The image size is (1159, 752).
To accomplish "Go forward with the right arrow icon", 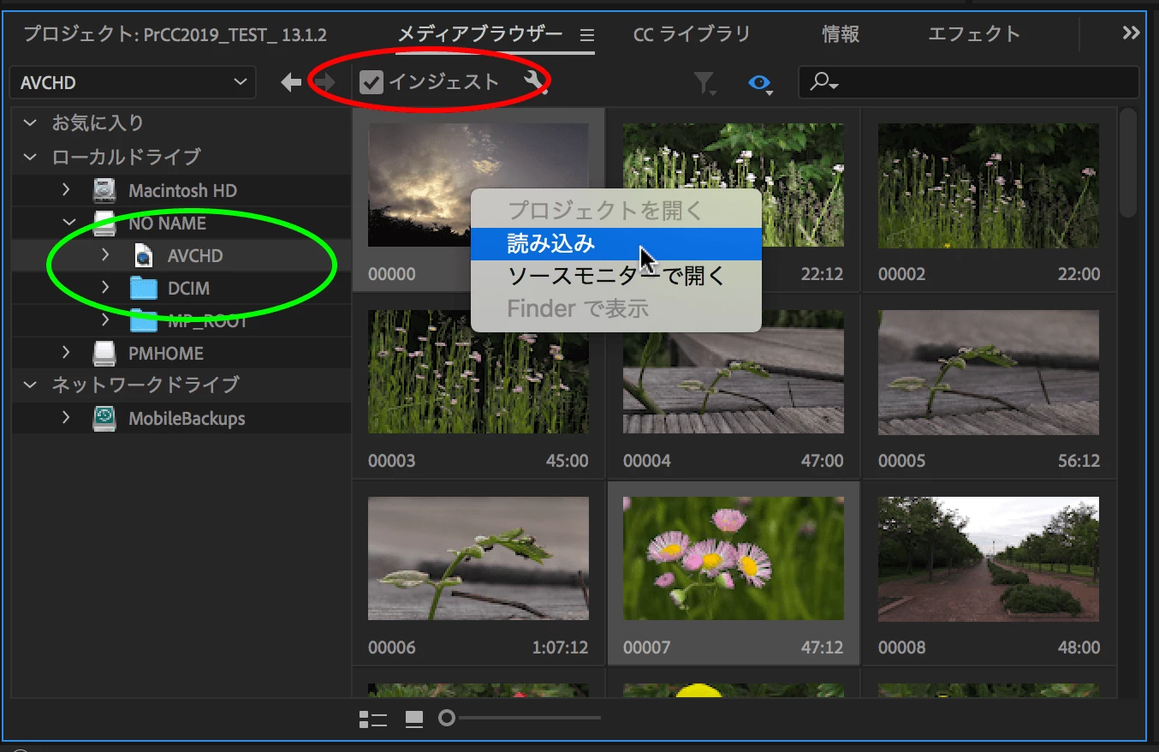I will 324,82.
